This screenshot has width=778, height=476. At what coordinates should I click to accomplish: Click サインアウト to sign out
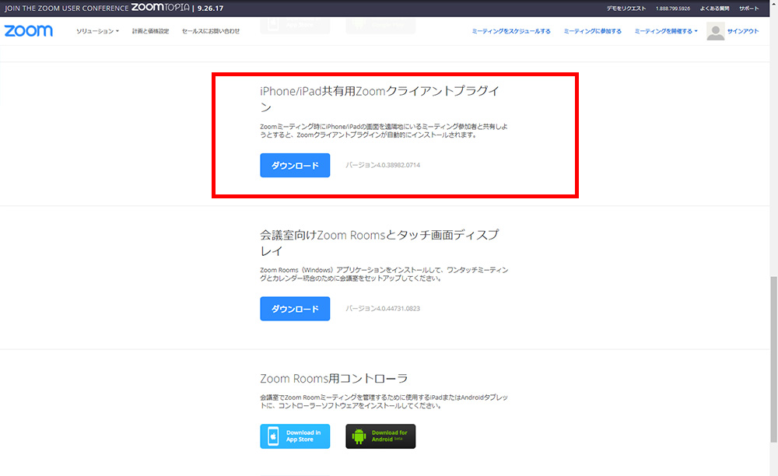click(x=743, y=31)
